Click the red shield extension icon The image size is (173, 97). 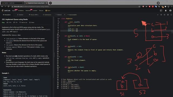(x=143, y=6)
